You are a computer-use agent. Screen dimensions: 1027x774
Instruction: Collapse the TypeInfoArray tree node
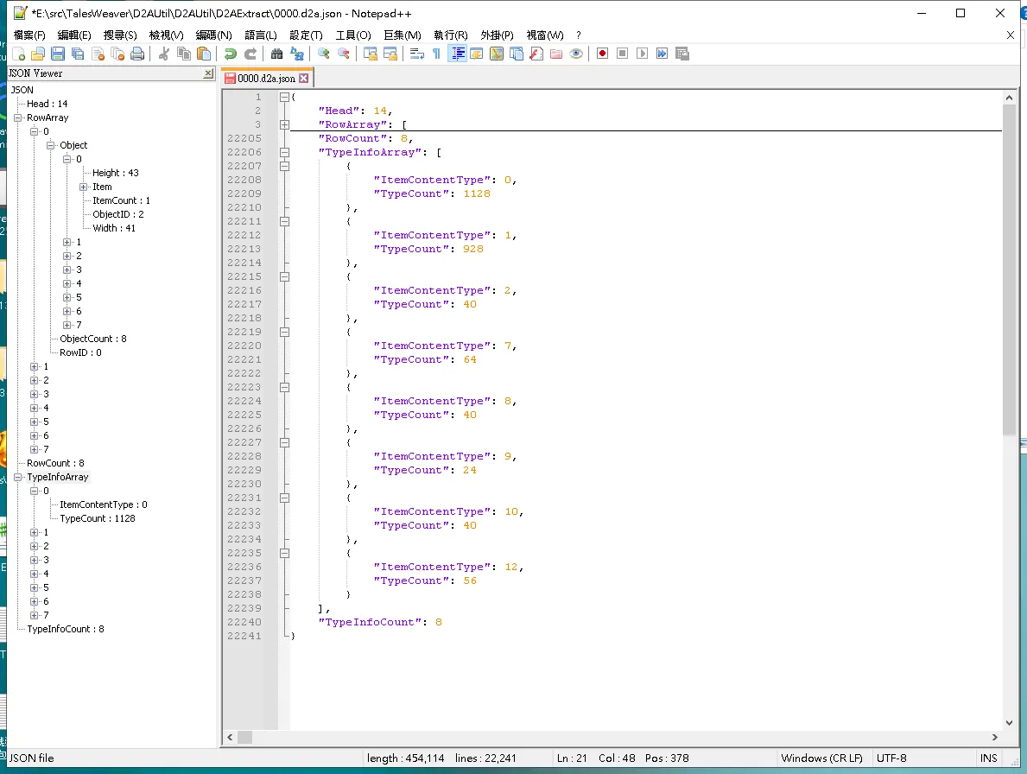point(17,477)
